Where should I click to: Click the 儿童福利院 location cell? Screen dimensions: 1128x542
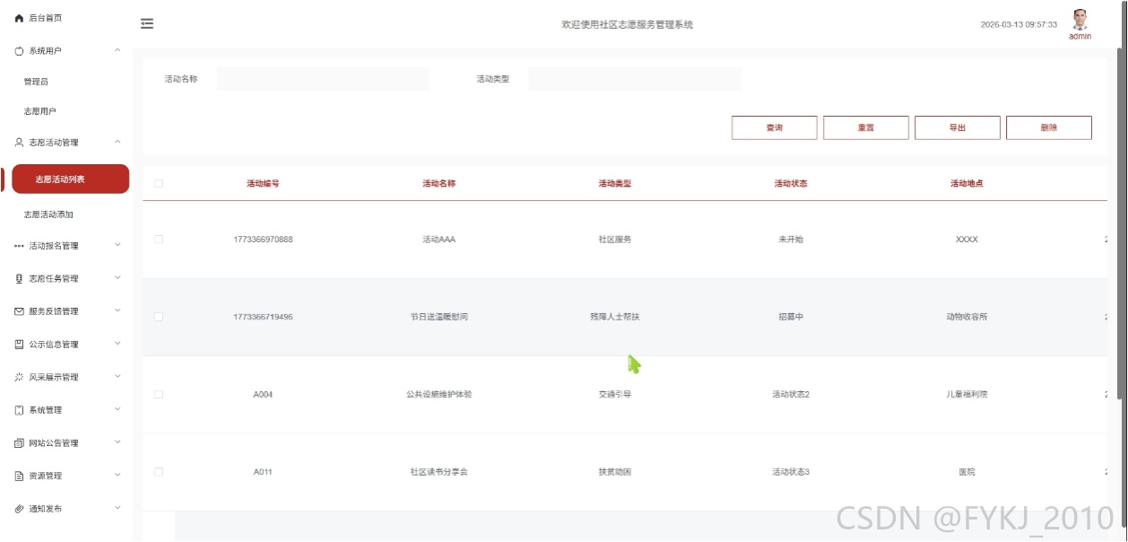967,394
